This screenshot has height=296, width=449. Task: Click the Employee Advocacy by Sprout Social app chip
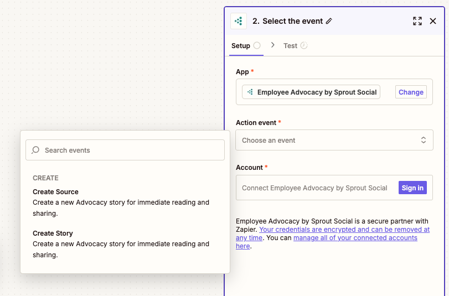(x=311, y=92)
